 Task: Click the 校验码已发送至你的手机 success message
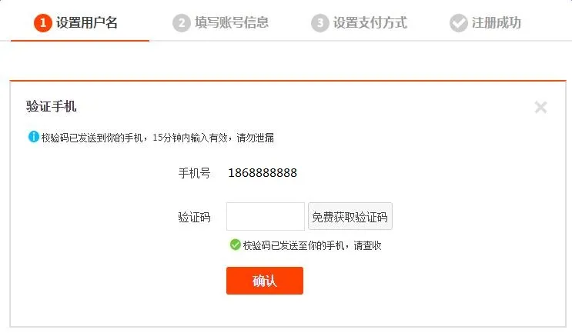(x=312, y=245)
